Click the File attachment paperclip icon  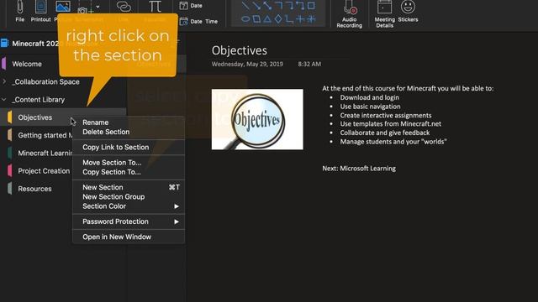[x=20, y=6]
